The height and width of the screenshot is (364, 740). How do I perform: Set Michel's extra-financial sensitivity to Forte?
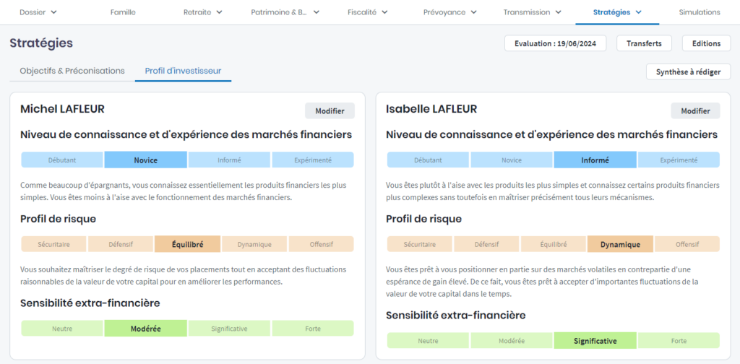[312, 329]
